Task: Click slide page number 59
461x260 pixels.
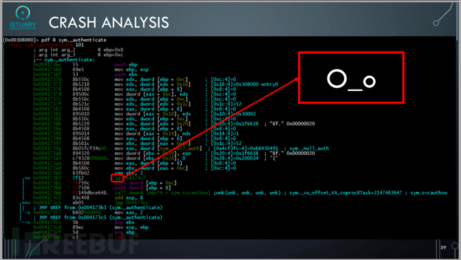Action: tap(444, 248)
